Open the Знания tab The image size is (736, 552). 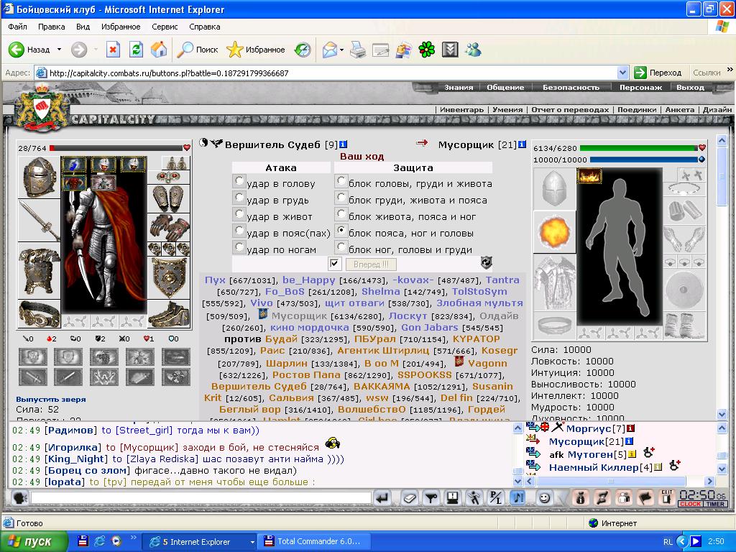pyautogui.click(x=459, y=87)
